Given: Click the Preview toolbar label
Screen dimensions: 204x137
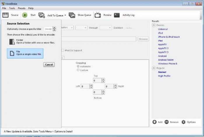Looking at the screenshot, I should pos(108,15).
